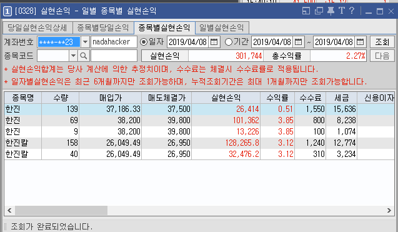Click the duplicate window icon in title bar
Image resolution: width=398 pixels, height=232 pixels.
click(319, 11)
